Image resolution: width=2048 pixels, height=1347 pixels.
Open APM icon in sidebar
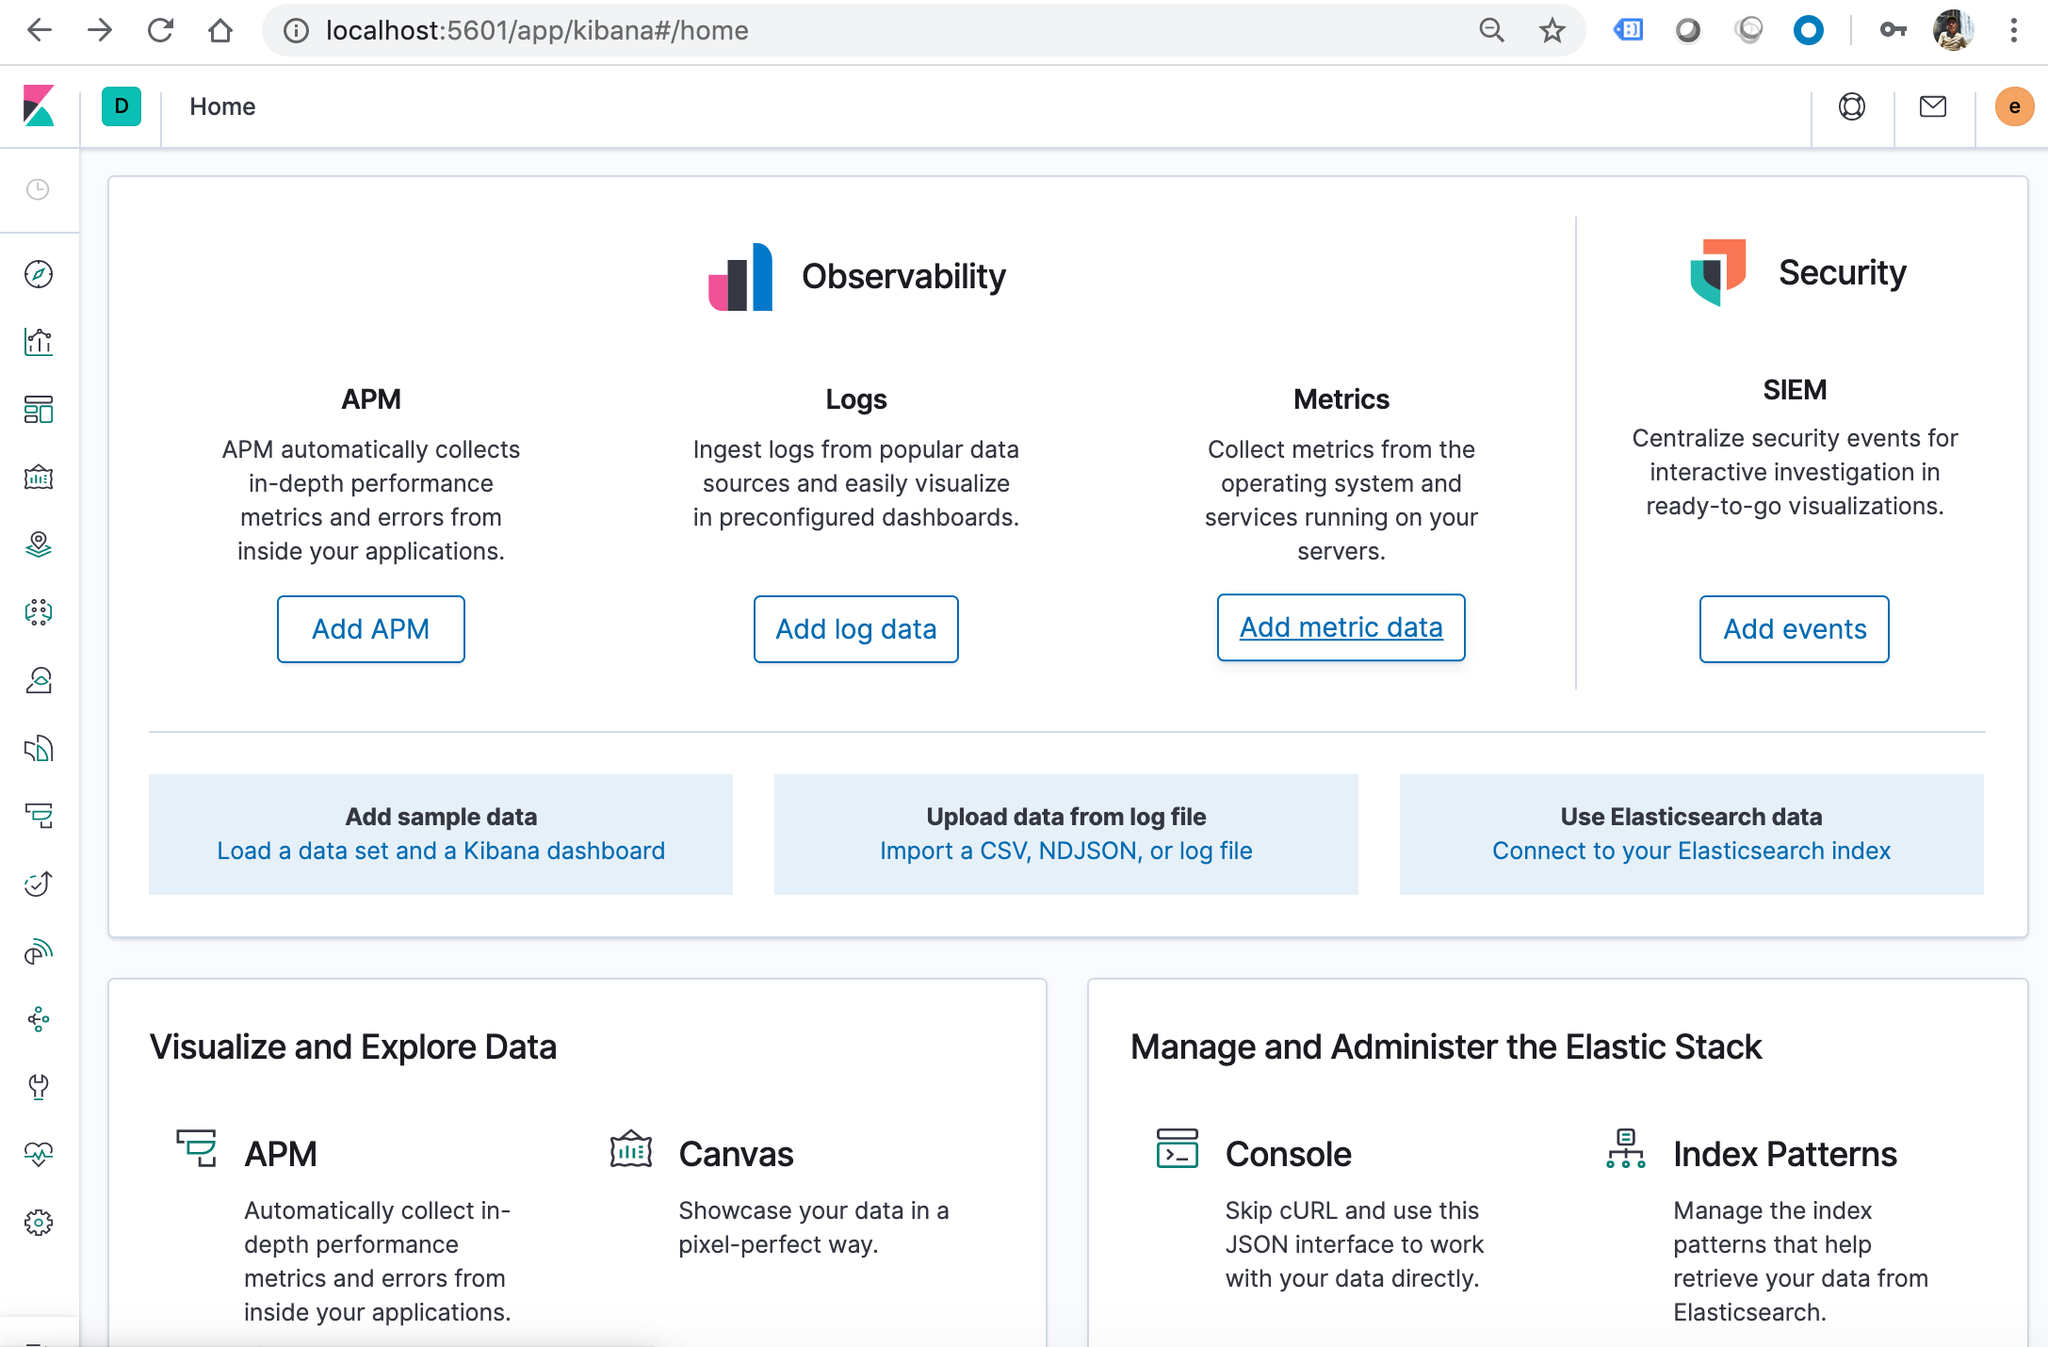pyautogui.click(x=39, y=816)
